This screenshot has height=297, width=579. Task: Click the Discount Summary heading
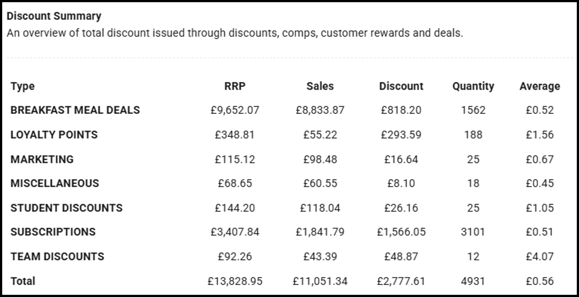[x=54, y=16]
